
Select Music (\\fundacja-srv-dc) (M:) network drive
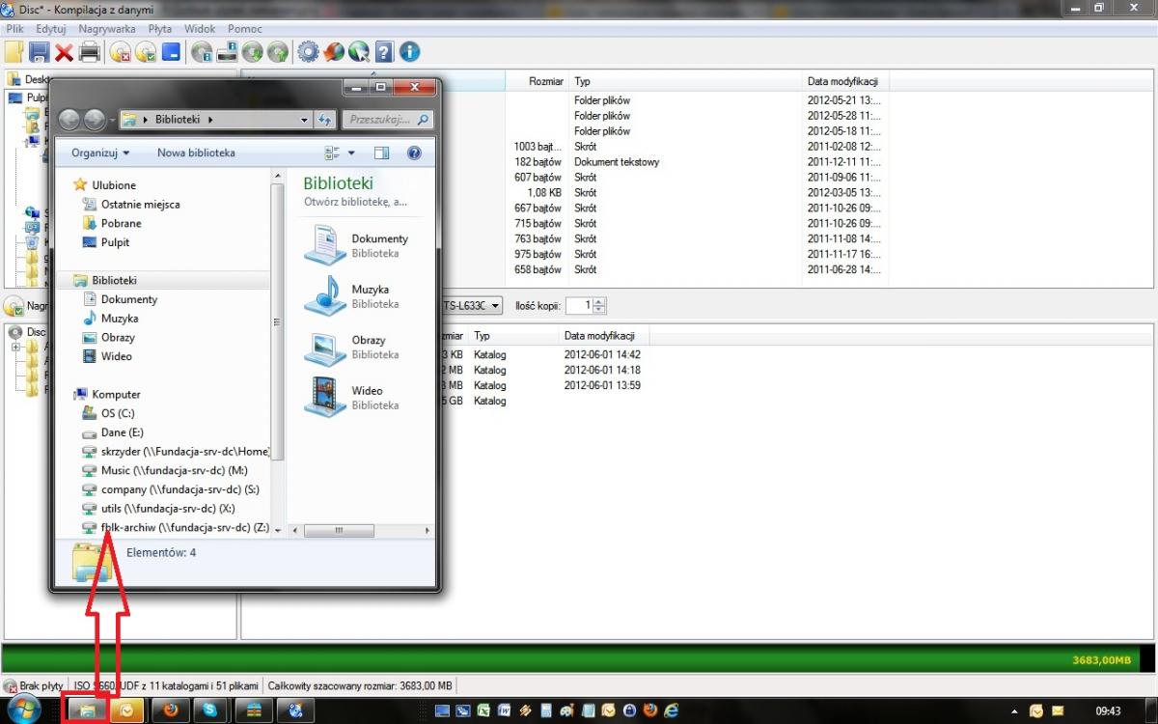pos(174,470)
